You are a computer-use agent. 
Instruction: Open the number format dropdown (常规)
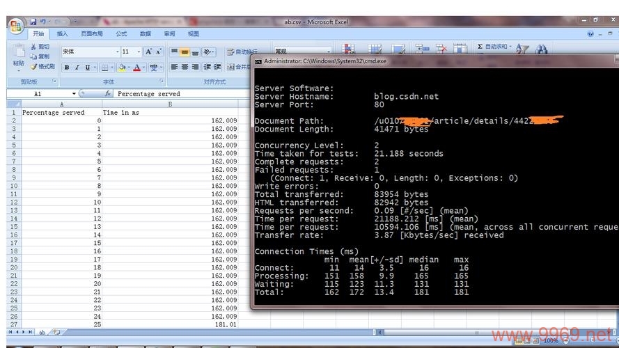coord(328,52)
